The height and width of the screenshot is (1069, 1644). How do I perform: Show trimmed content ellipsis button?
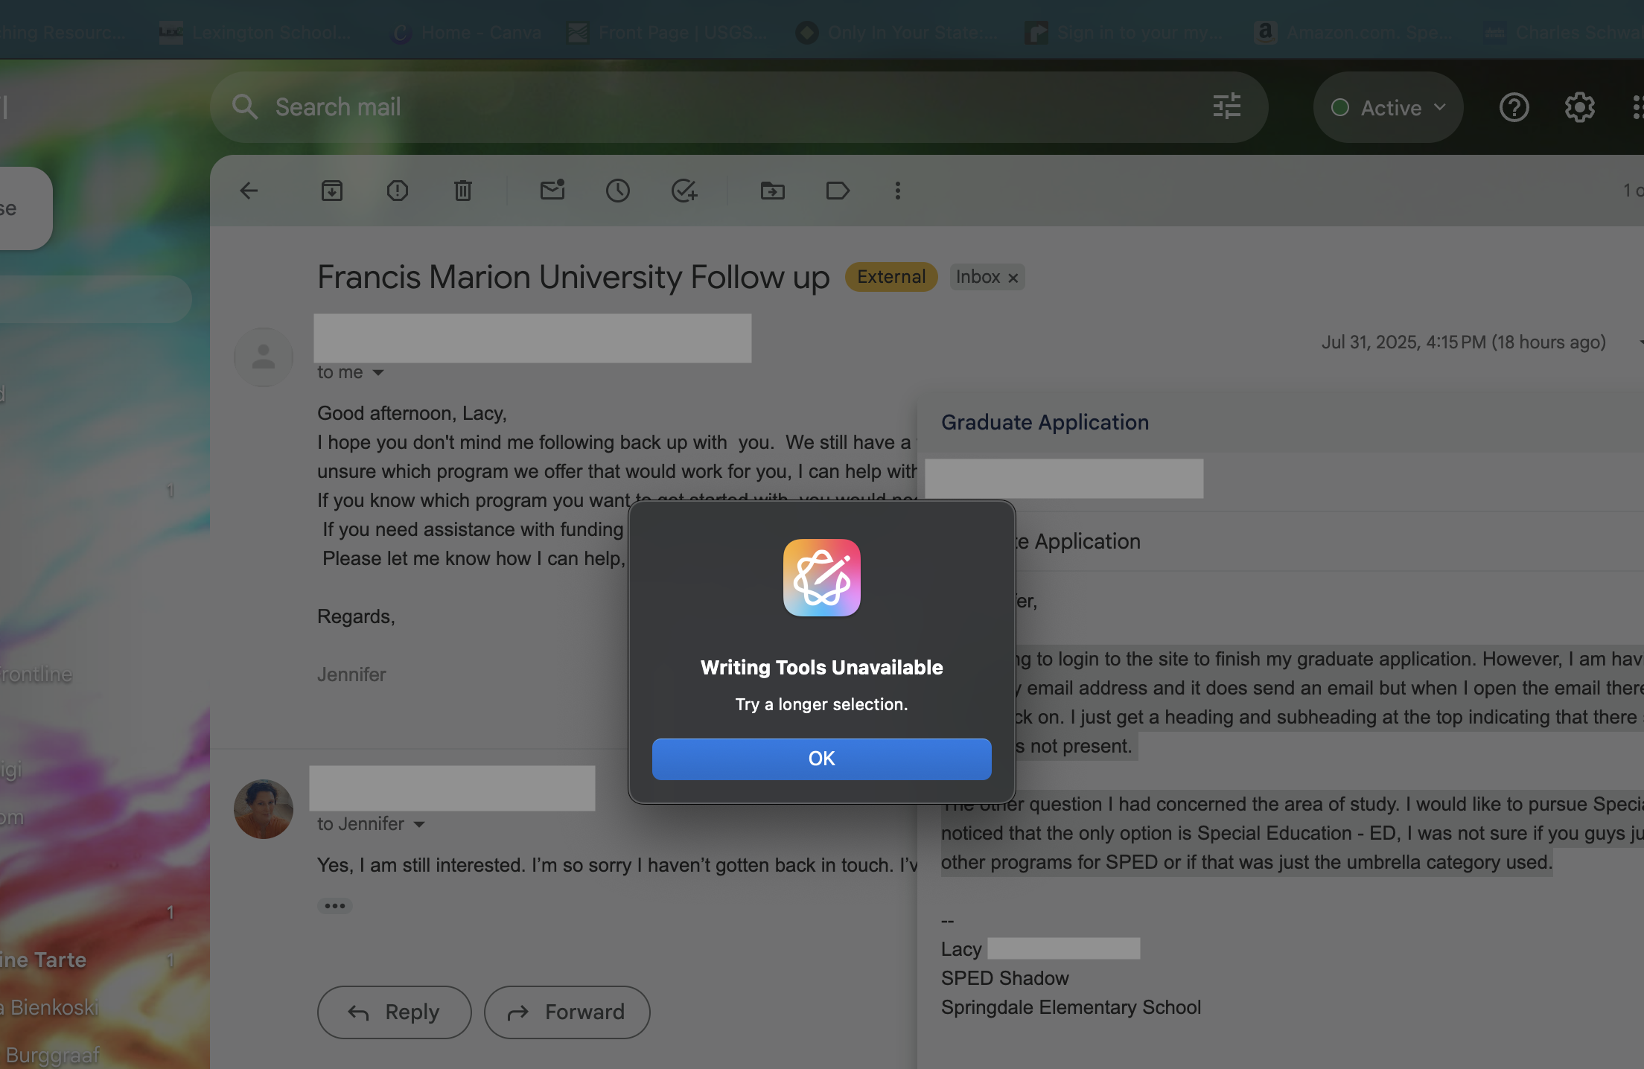335,906
